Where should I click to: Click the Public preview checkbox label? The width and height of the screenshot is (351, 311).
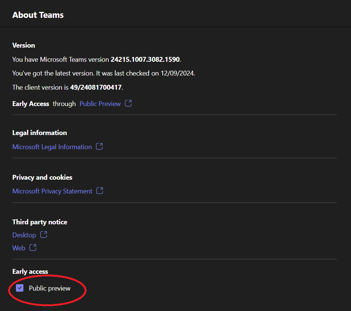(50, 288)
